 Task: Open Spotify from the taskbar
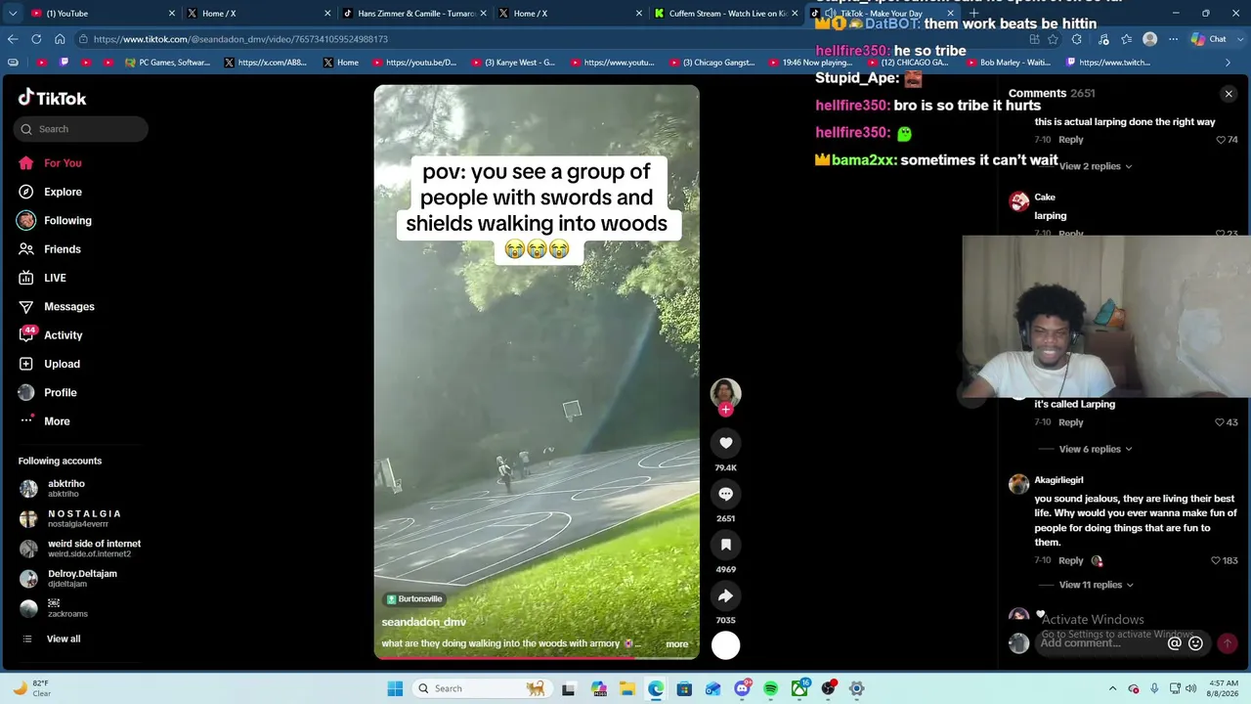pyautogui.click(x=770, y=688)
